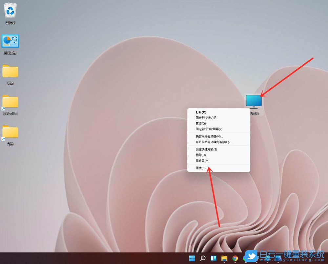Launch File Explorer from the taskbar
This screenshot has width=328, height=264.
click(x=224, y=258)
